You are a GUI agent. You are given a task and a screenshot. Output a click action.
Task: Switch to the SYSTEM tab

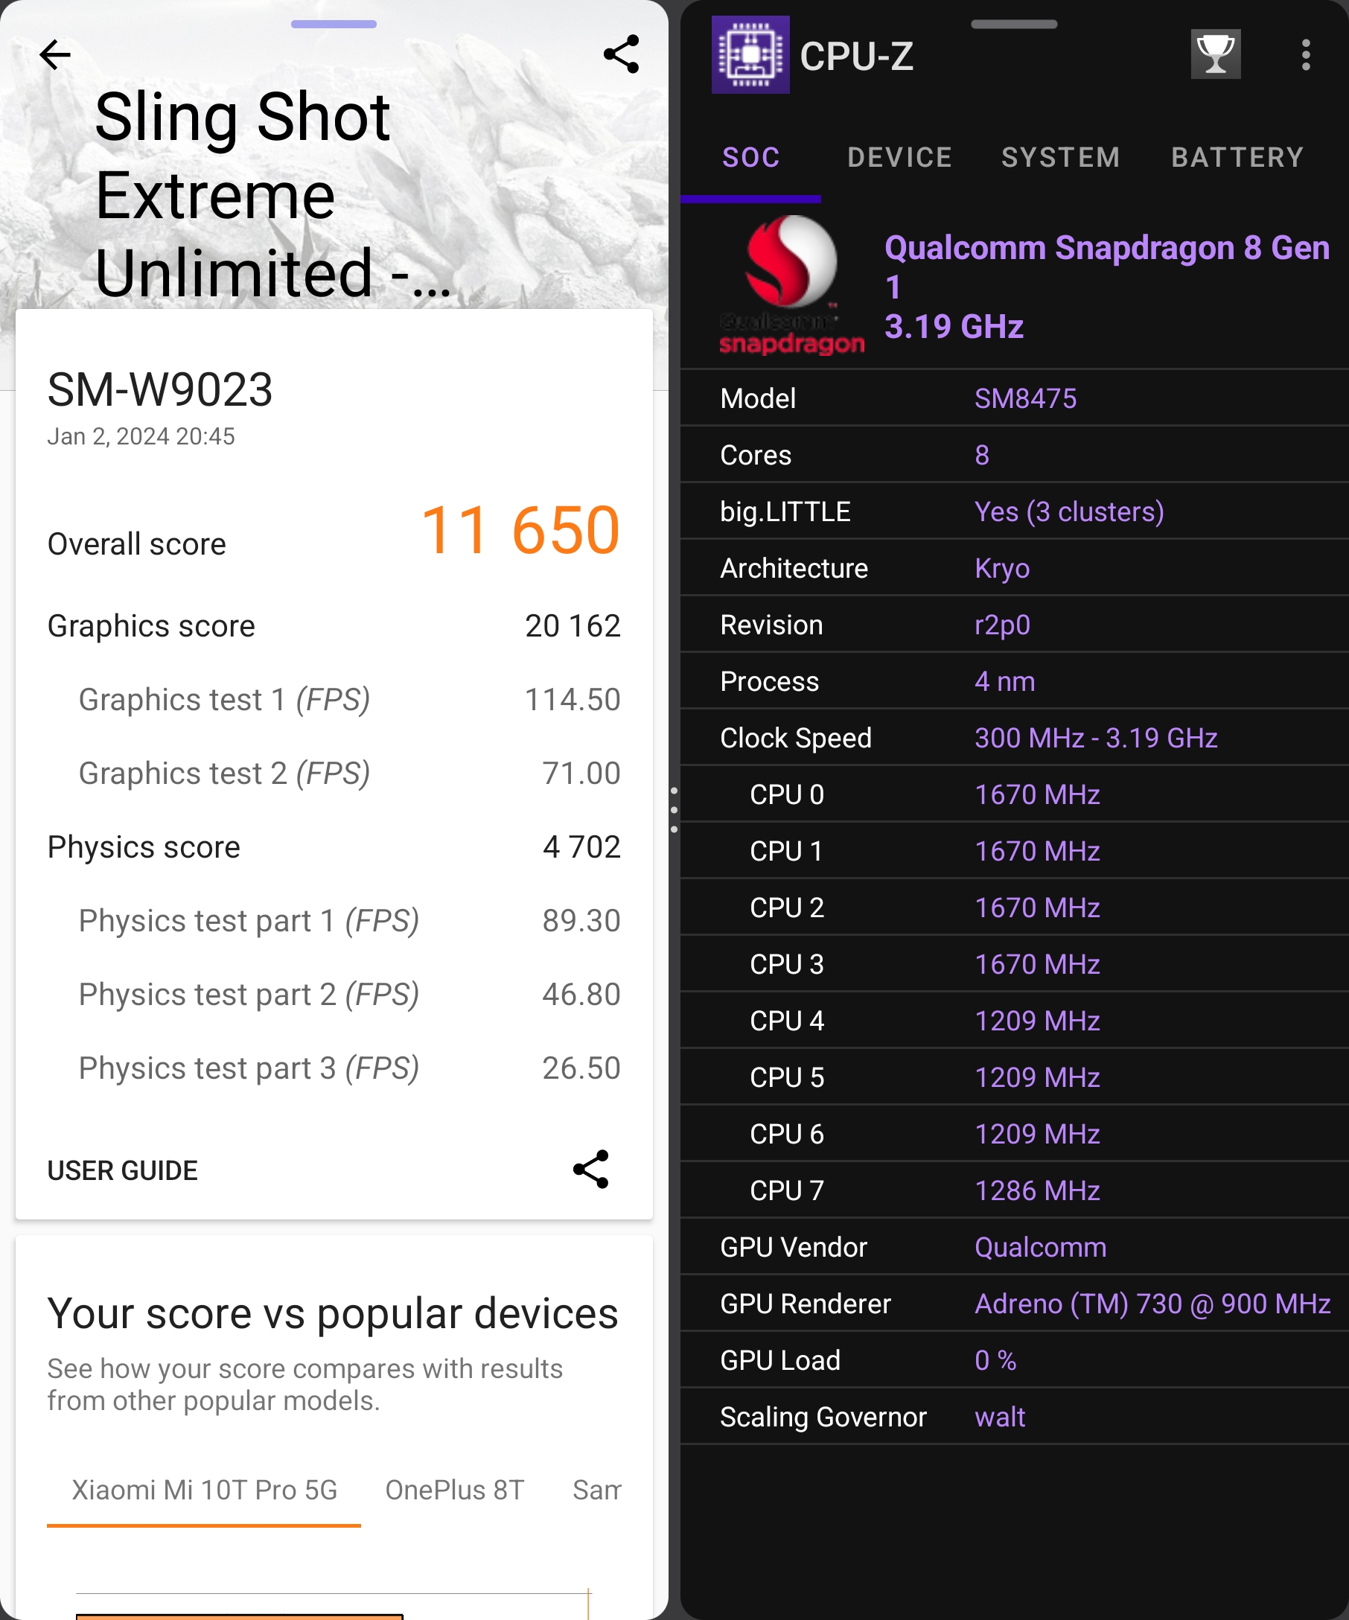click(x=1061, y=157)
